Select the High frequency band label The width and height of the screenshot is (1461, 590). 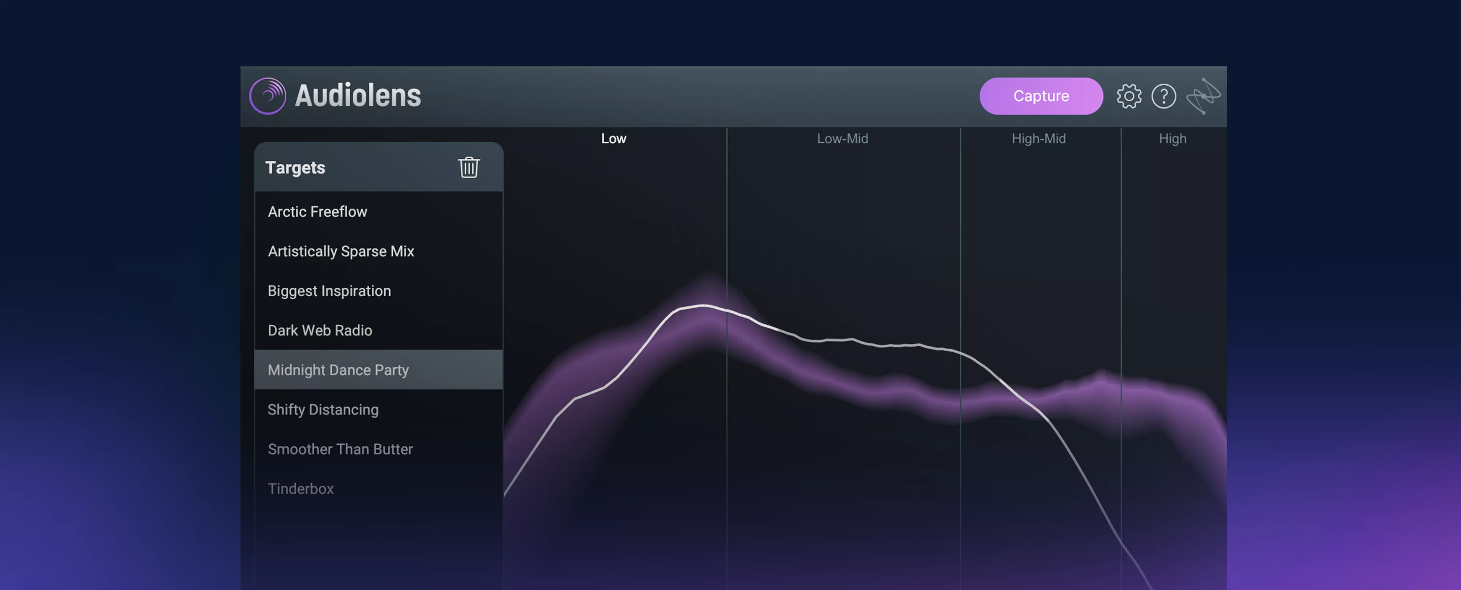coord(1172,139)
